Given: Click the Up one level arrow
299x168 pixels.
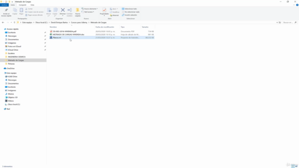Looking at the screenshot, I should [x=14, y=22].
